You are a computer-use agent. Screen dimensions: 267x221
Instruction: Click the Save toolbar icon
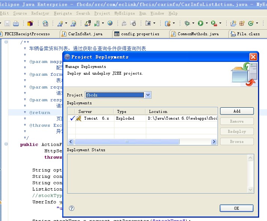click(x=7, y=23)
